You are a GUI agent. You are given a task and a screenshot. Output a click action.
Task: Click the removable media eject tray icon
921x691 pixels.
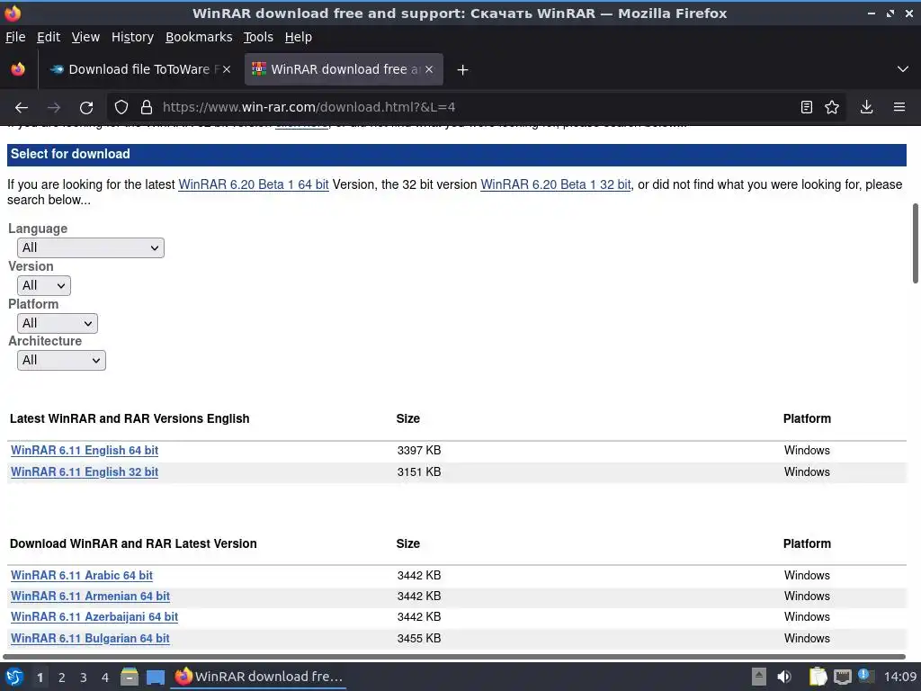point(759,677)
